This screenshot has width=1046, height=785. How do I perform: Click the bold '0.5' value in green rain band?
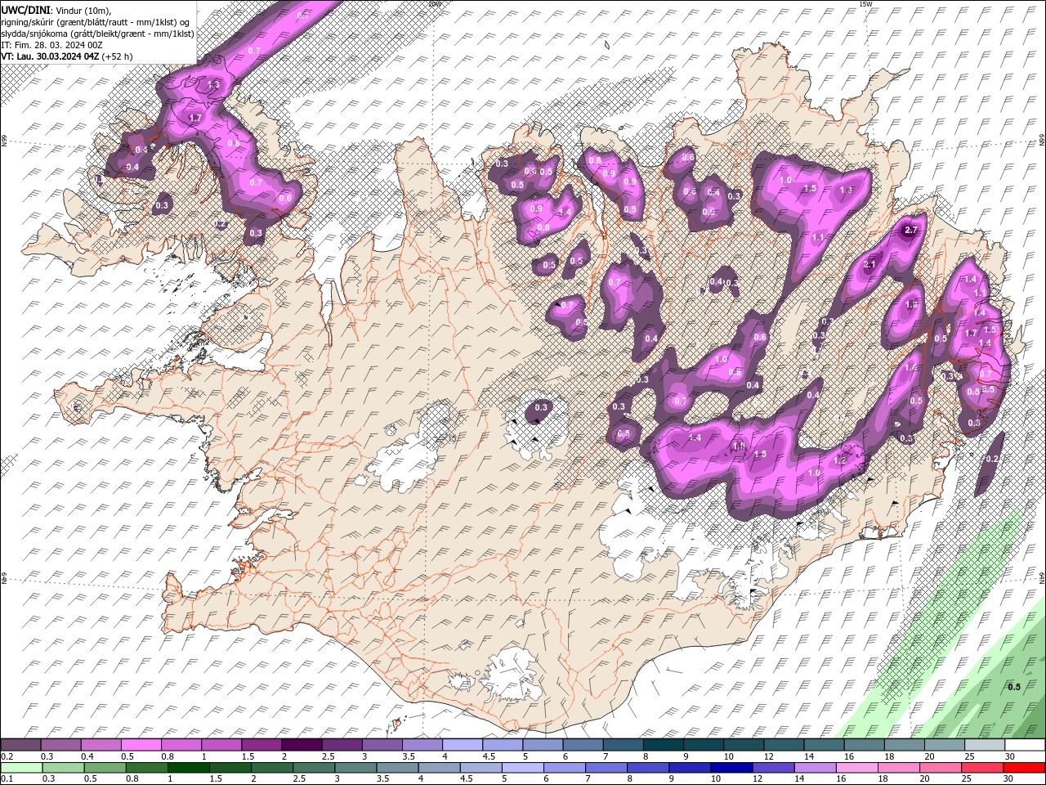pos(1013,686)
